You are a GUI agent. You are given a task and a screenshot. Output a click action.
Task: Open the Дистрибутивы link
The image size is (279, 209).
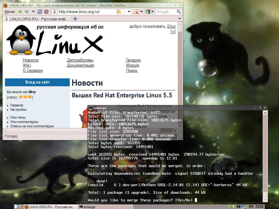[80, 60]
